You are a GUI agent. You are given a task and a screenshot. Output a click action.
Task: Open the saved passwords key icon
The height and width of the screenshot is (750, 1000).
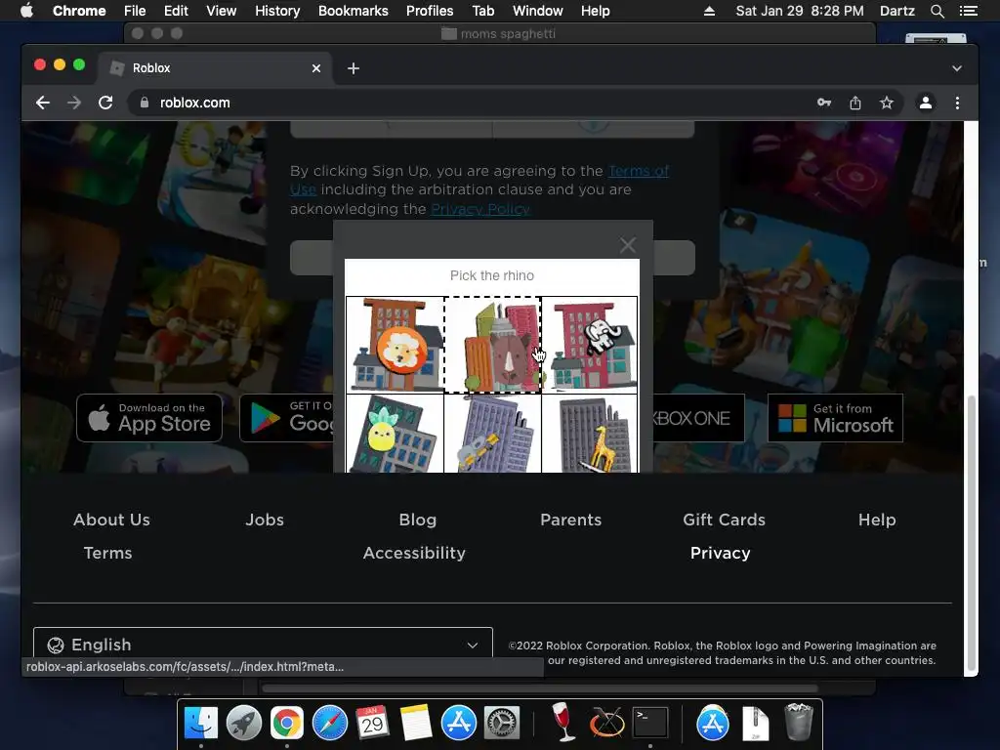pyautogui.click(x=824, y=103)
